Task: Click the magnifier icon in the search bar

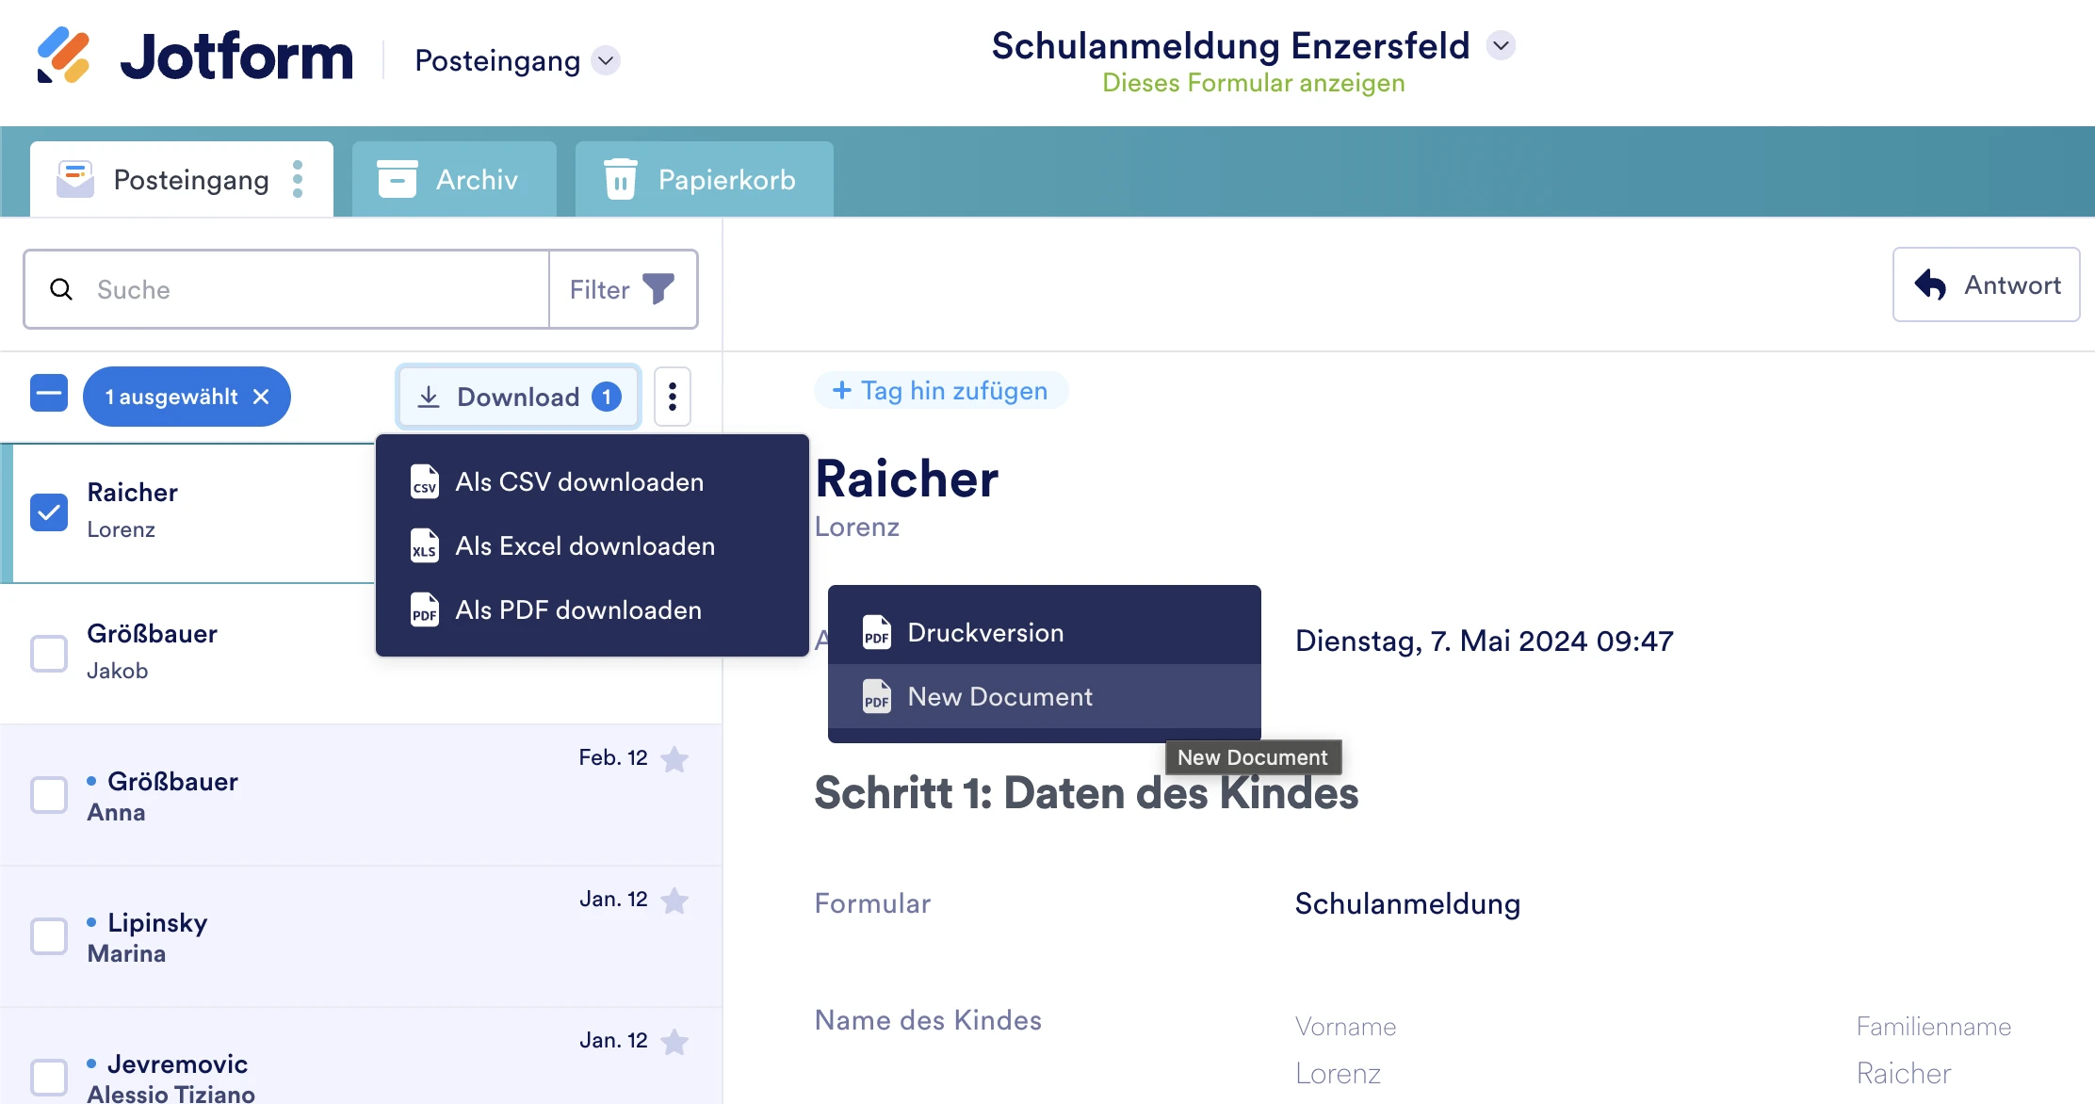Action: pyautogui.click(x=61, y=289)
